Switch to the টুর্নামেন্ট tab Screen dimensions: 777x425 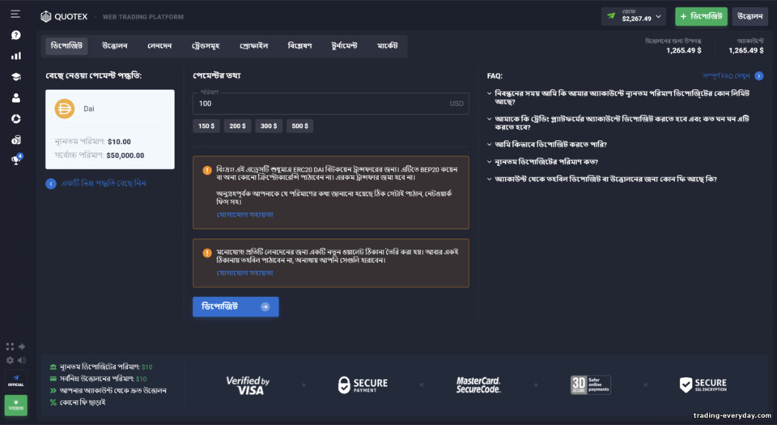coord(345,46)
